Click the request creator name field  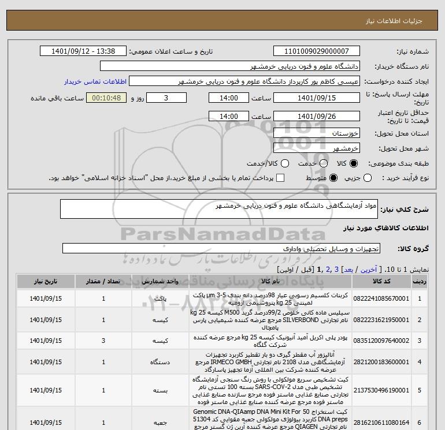(x=244, y=81)
